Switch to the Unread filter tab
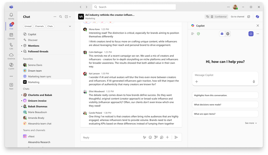Screen dimensions: 268x155 (x=28, y=26)
